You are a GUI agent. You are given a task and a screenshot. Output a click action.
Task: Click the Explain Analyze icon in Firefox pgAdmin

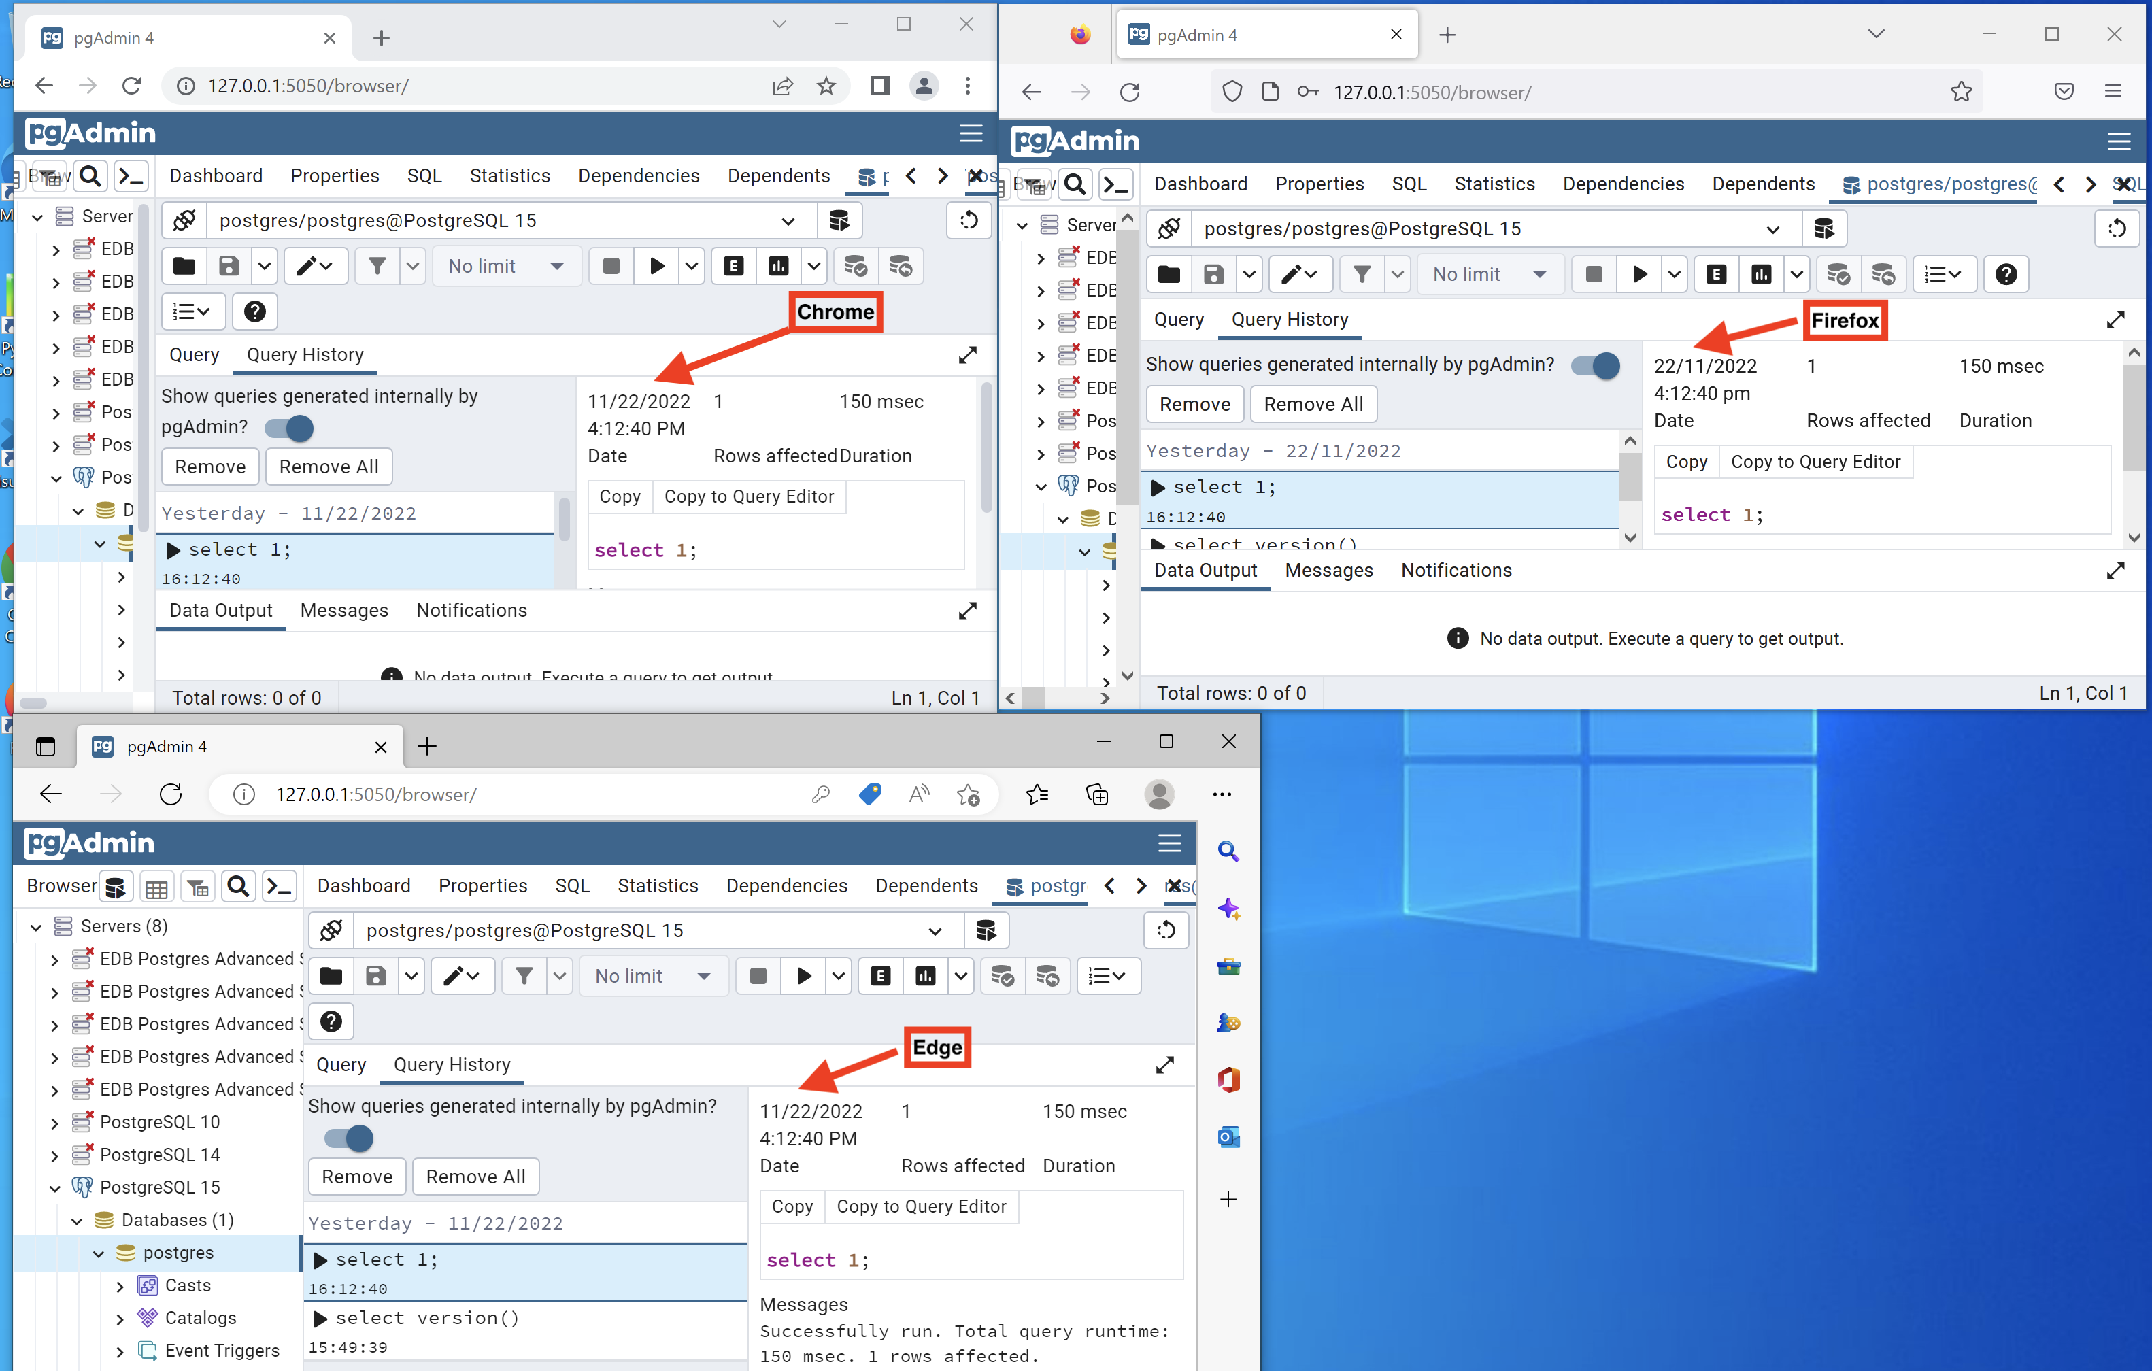tap(1760, 274)
